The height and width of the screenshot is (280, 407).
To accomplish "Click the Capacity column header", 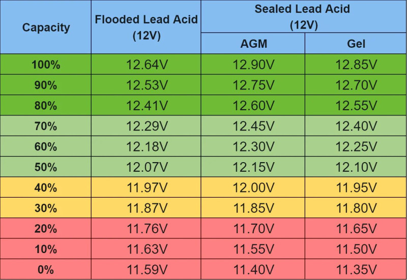I will (46, 27).
